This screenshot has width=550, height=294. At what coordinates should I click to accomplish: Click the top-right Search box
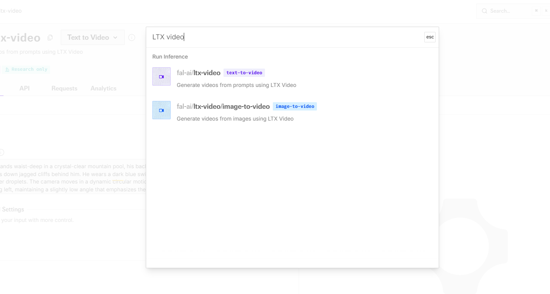pos(513,11)
